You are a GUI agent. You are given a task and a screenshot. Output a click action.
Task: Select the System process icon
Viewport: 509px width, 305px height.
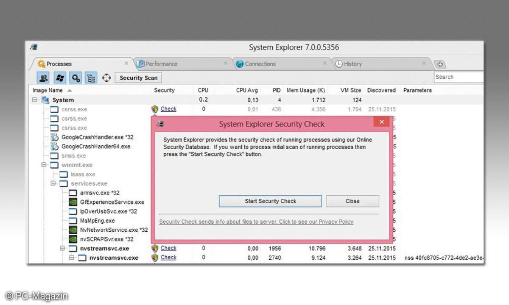click(45, 100)
